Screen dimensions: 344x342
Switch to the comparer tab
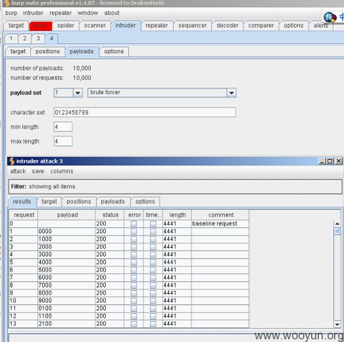[x=261, y=26]
